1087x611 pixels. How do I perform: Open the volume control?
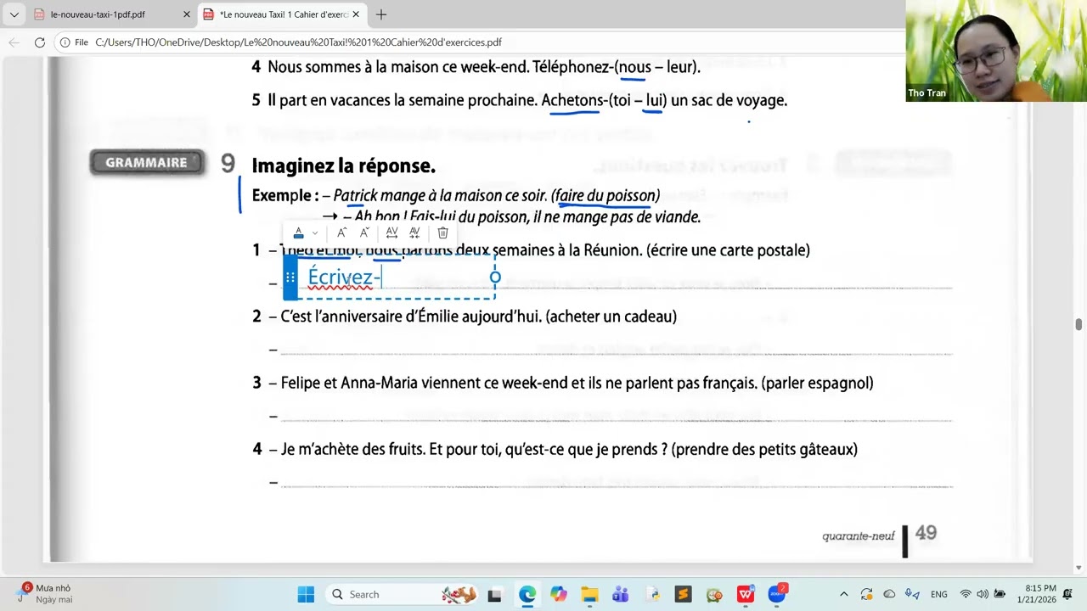tap(983, 594)
